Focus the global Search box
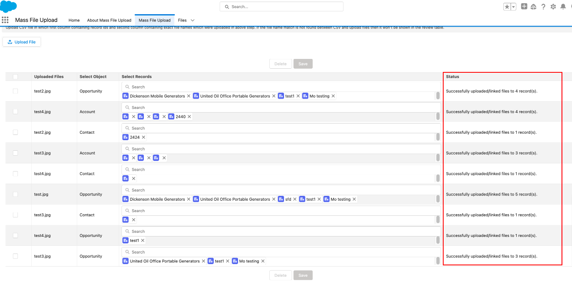This screenshot has width=572, height=282. click(282, 7)
